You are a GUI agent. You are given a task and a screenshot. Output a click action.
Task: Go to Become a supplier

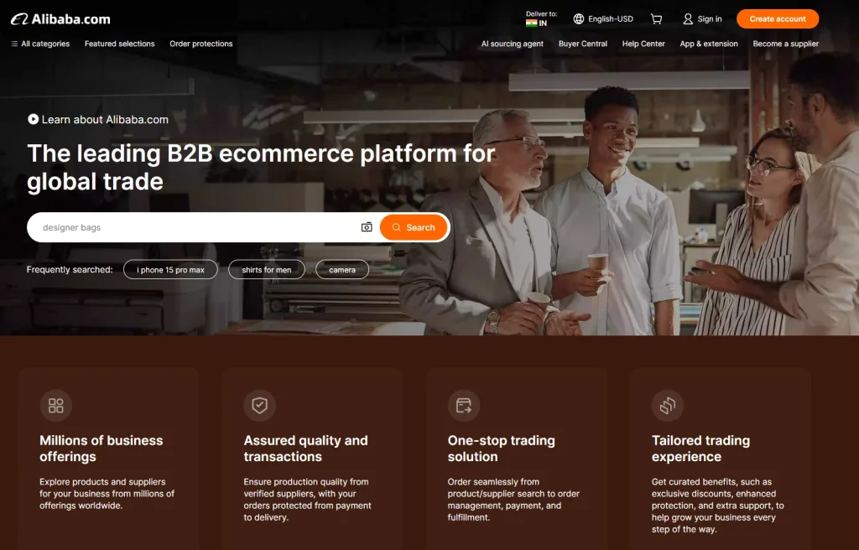(x=785, y=44)
